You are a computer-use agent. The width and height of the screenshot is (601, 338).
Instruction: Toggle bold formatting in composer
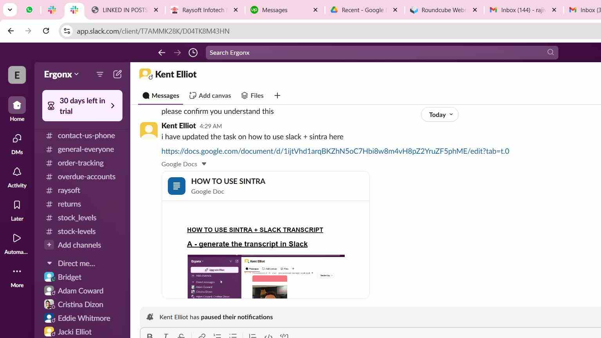pos(149,335)
